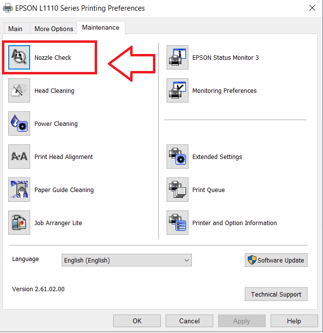Image resolution: width=323 pixels, height=333 pixels.
Task: Run the Power Cleaning utility icon
Action: [19, 124]
